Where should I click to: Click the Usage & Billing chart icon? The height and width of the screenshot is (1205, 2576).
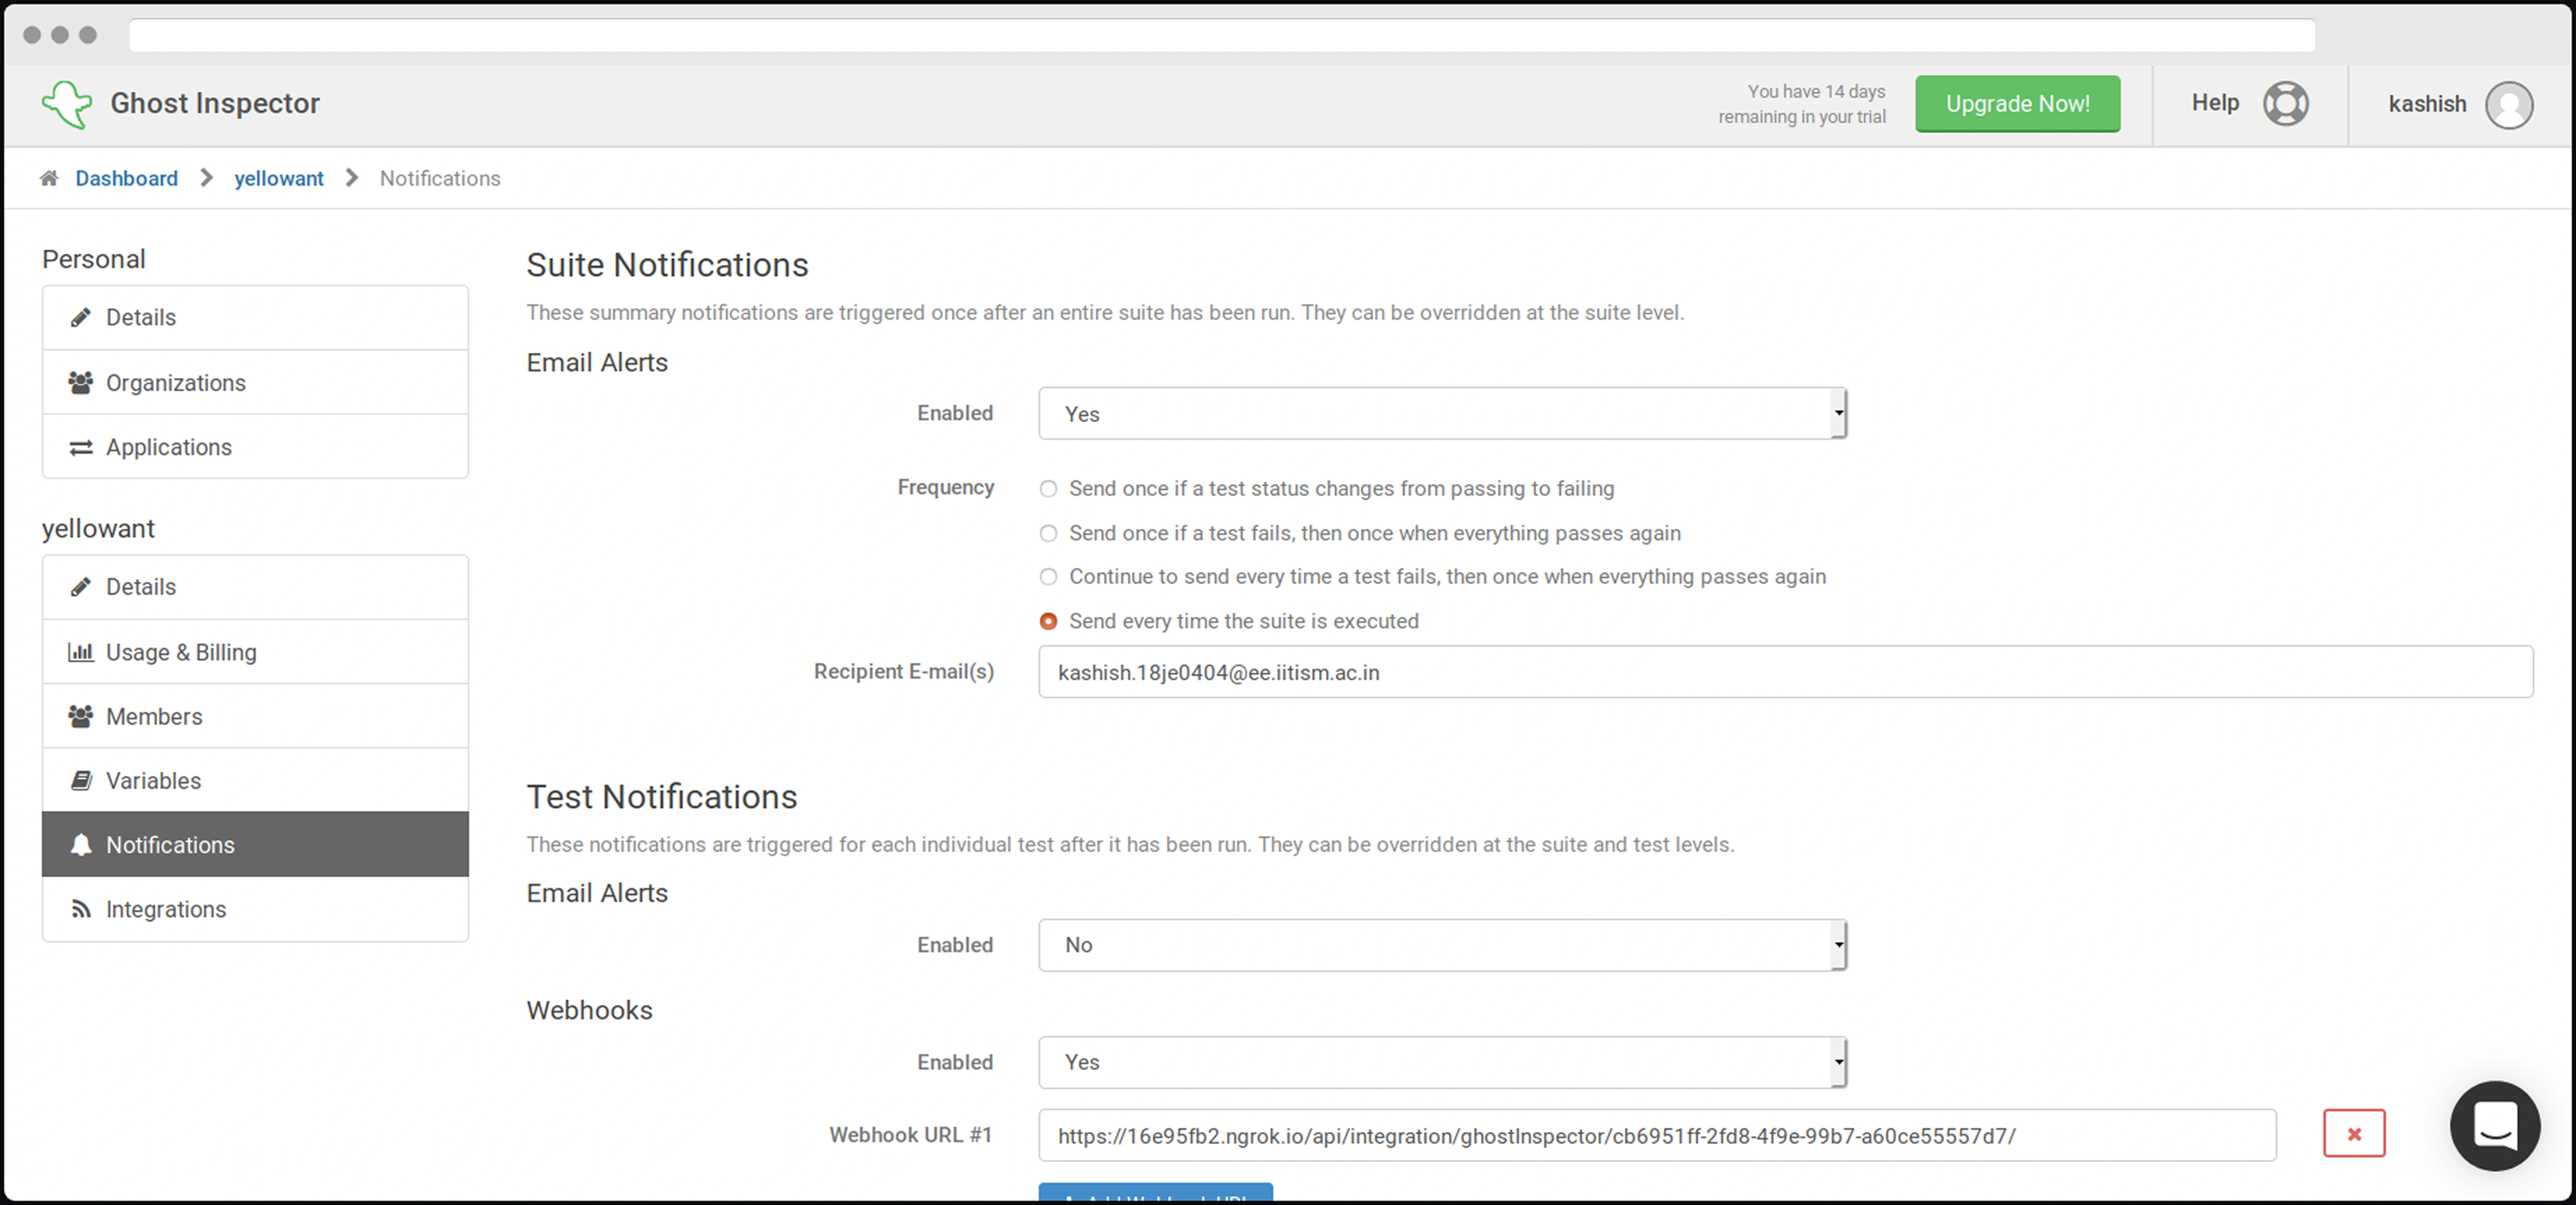click(x=81, y=652)
